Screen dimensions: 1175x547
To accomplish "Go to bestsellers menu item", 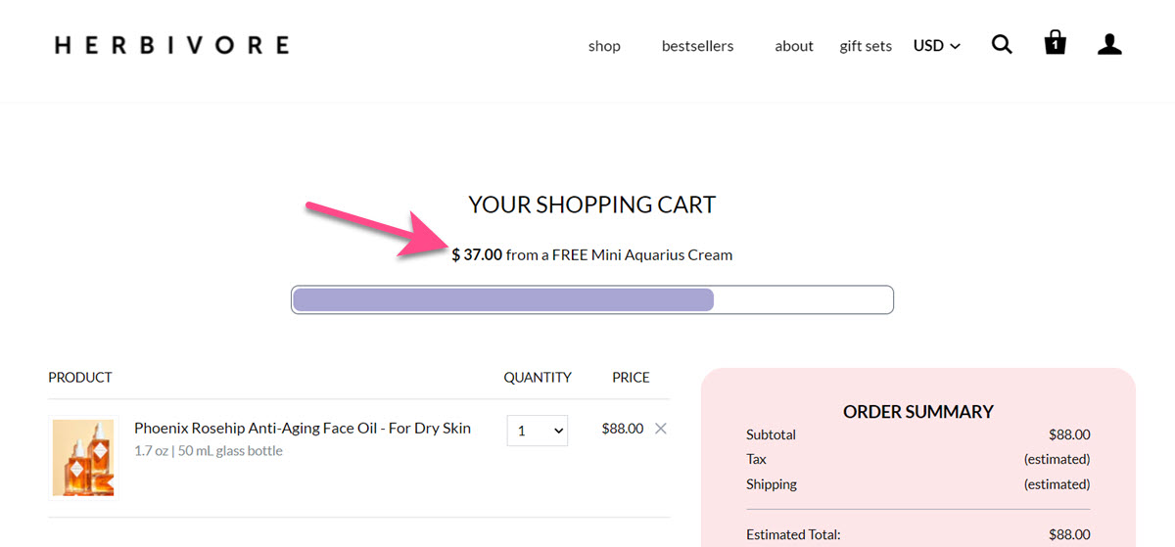I will (x=697, y=46).
